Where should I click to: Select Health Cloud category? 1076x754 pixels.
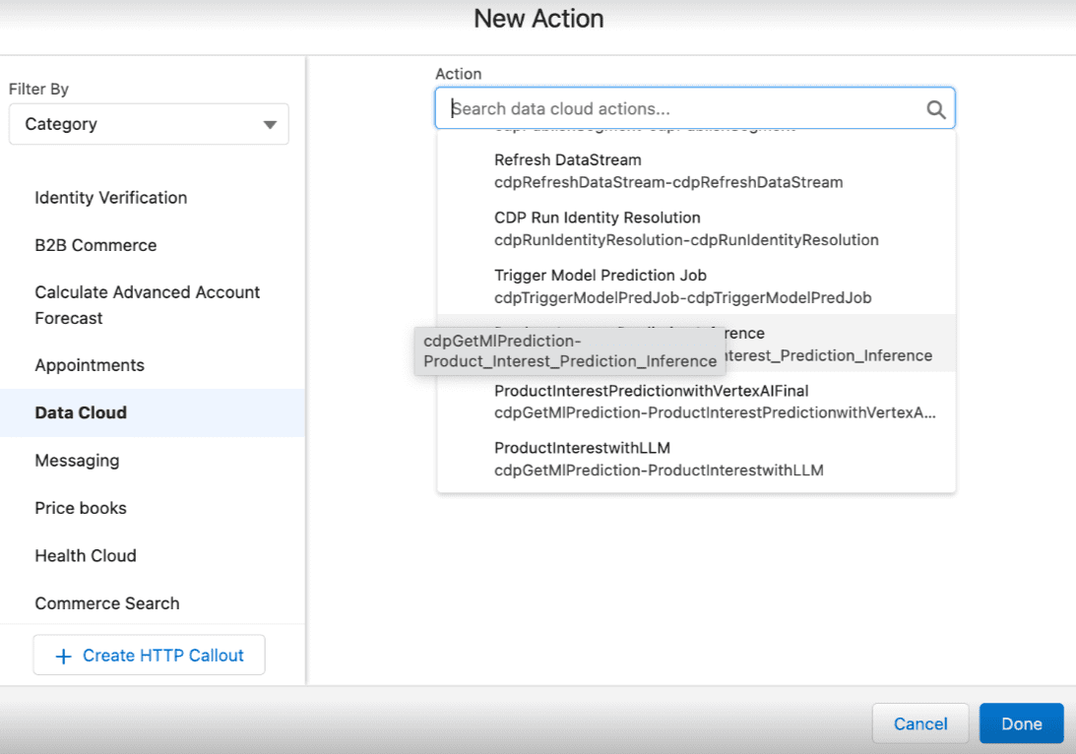pos(86,555)
